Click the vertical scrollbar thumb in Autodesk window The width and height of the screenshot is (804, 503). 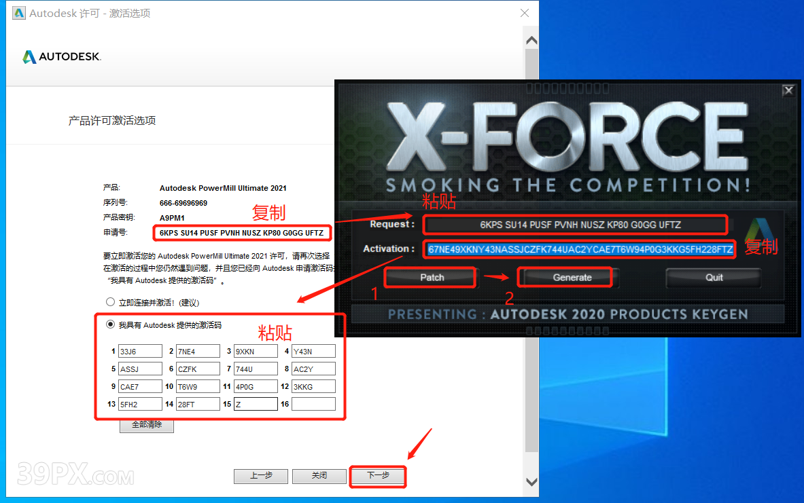(x=531, y=250)
